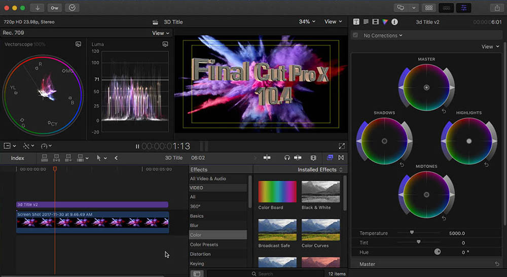Open the Installed Effects popup menu
This screenshot has width=507, height=277.
click(320, 169)
